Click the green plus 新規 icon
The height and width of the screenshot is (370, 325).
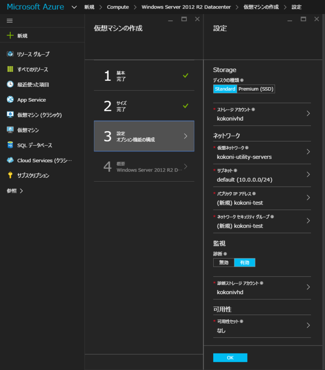[10, 36]
